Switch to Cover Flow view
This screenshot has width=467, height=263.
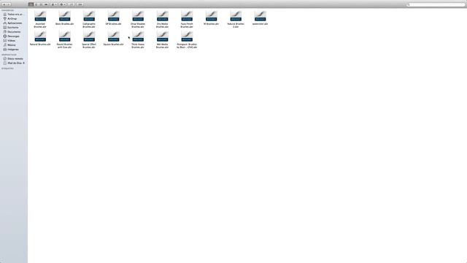tap(46, 4)
